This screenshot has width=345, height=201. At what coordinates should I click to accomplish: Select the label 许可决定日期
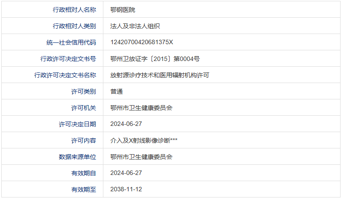77,124
